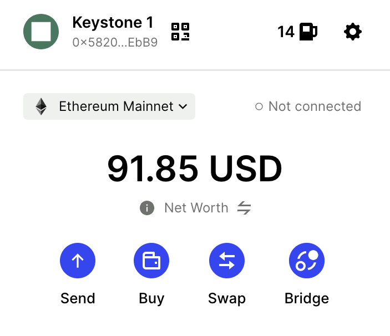This screenshot has width=390, height=336.
Task: Click the Not connected status indicator
Action: click(308, 106)
